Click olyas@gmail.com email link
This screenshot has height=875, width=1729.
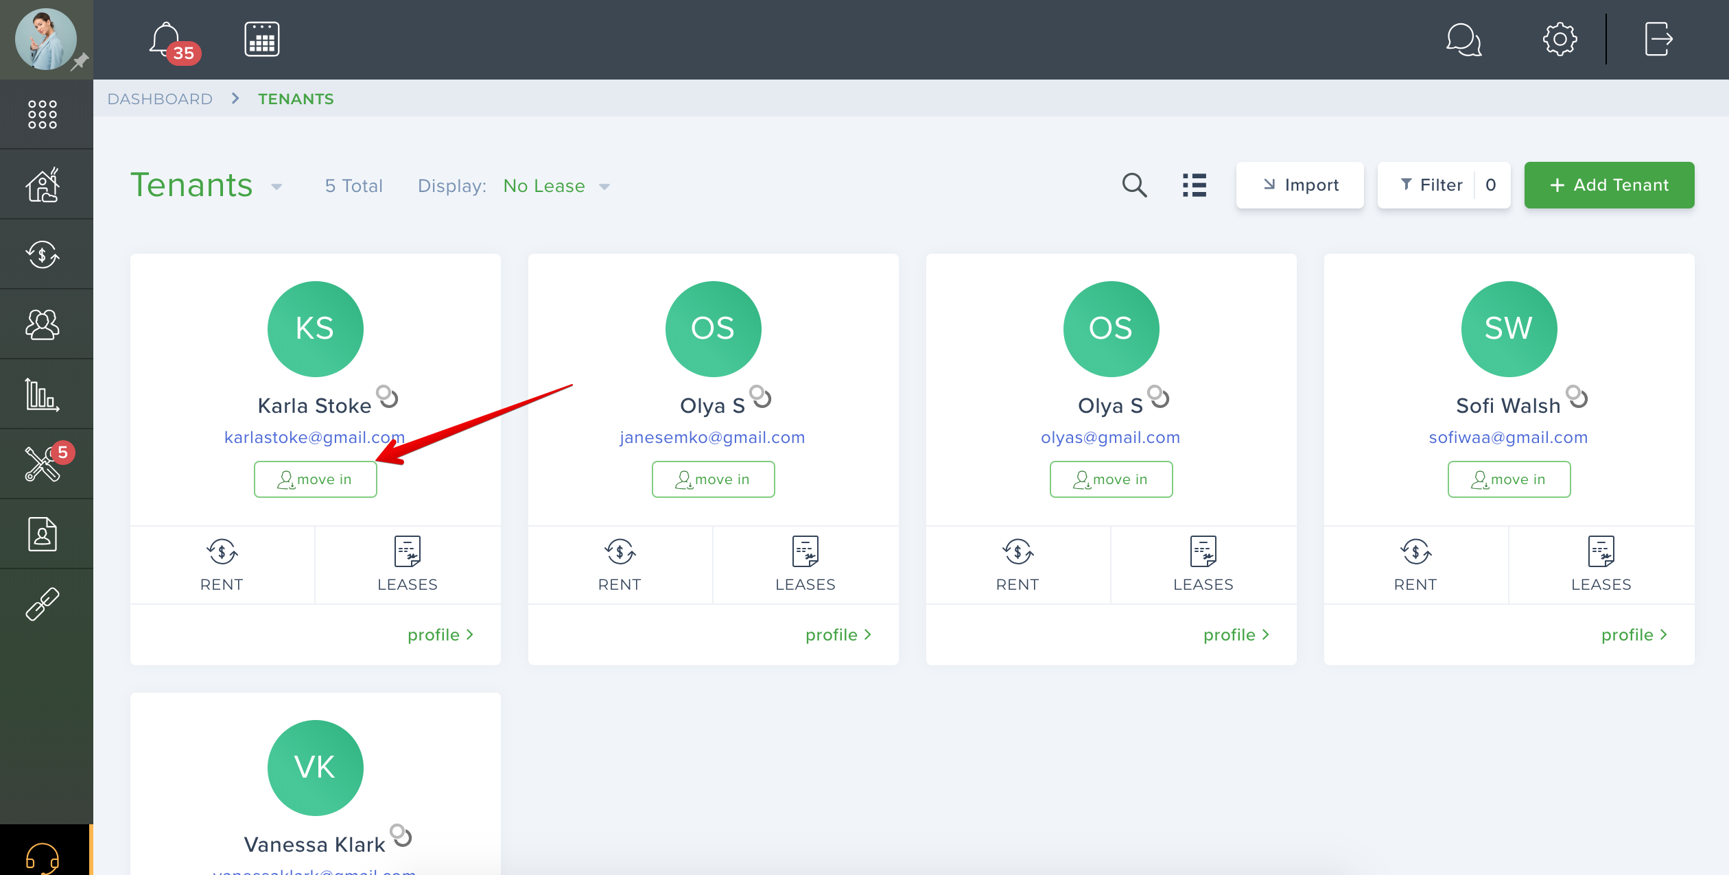pyautogui.click(x=1111, y=438)
